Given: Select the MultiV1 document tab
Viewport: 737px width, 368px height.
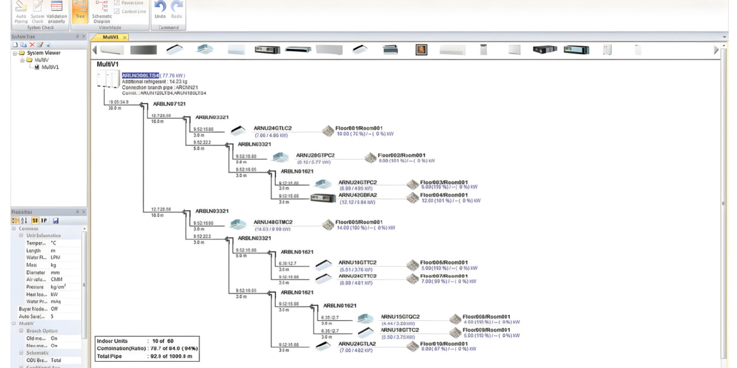Looking at the screenshot, I should [x=110, y=37].
